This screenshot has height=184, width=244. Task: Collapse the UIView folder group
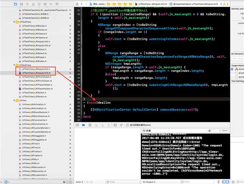click(14, 100)
